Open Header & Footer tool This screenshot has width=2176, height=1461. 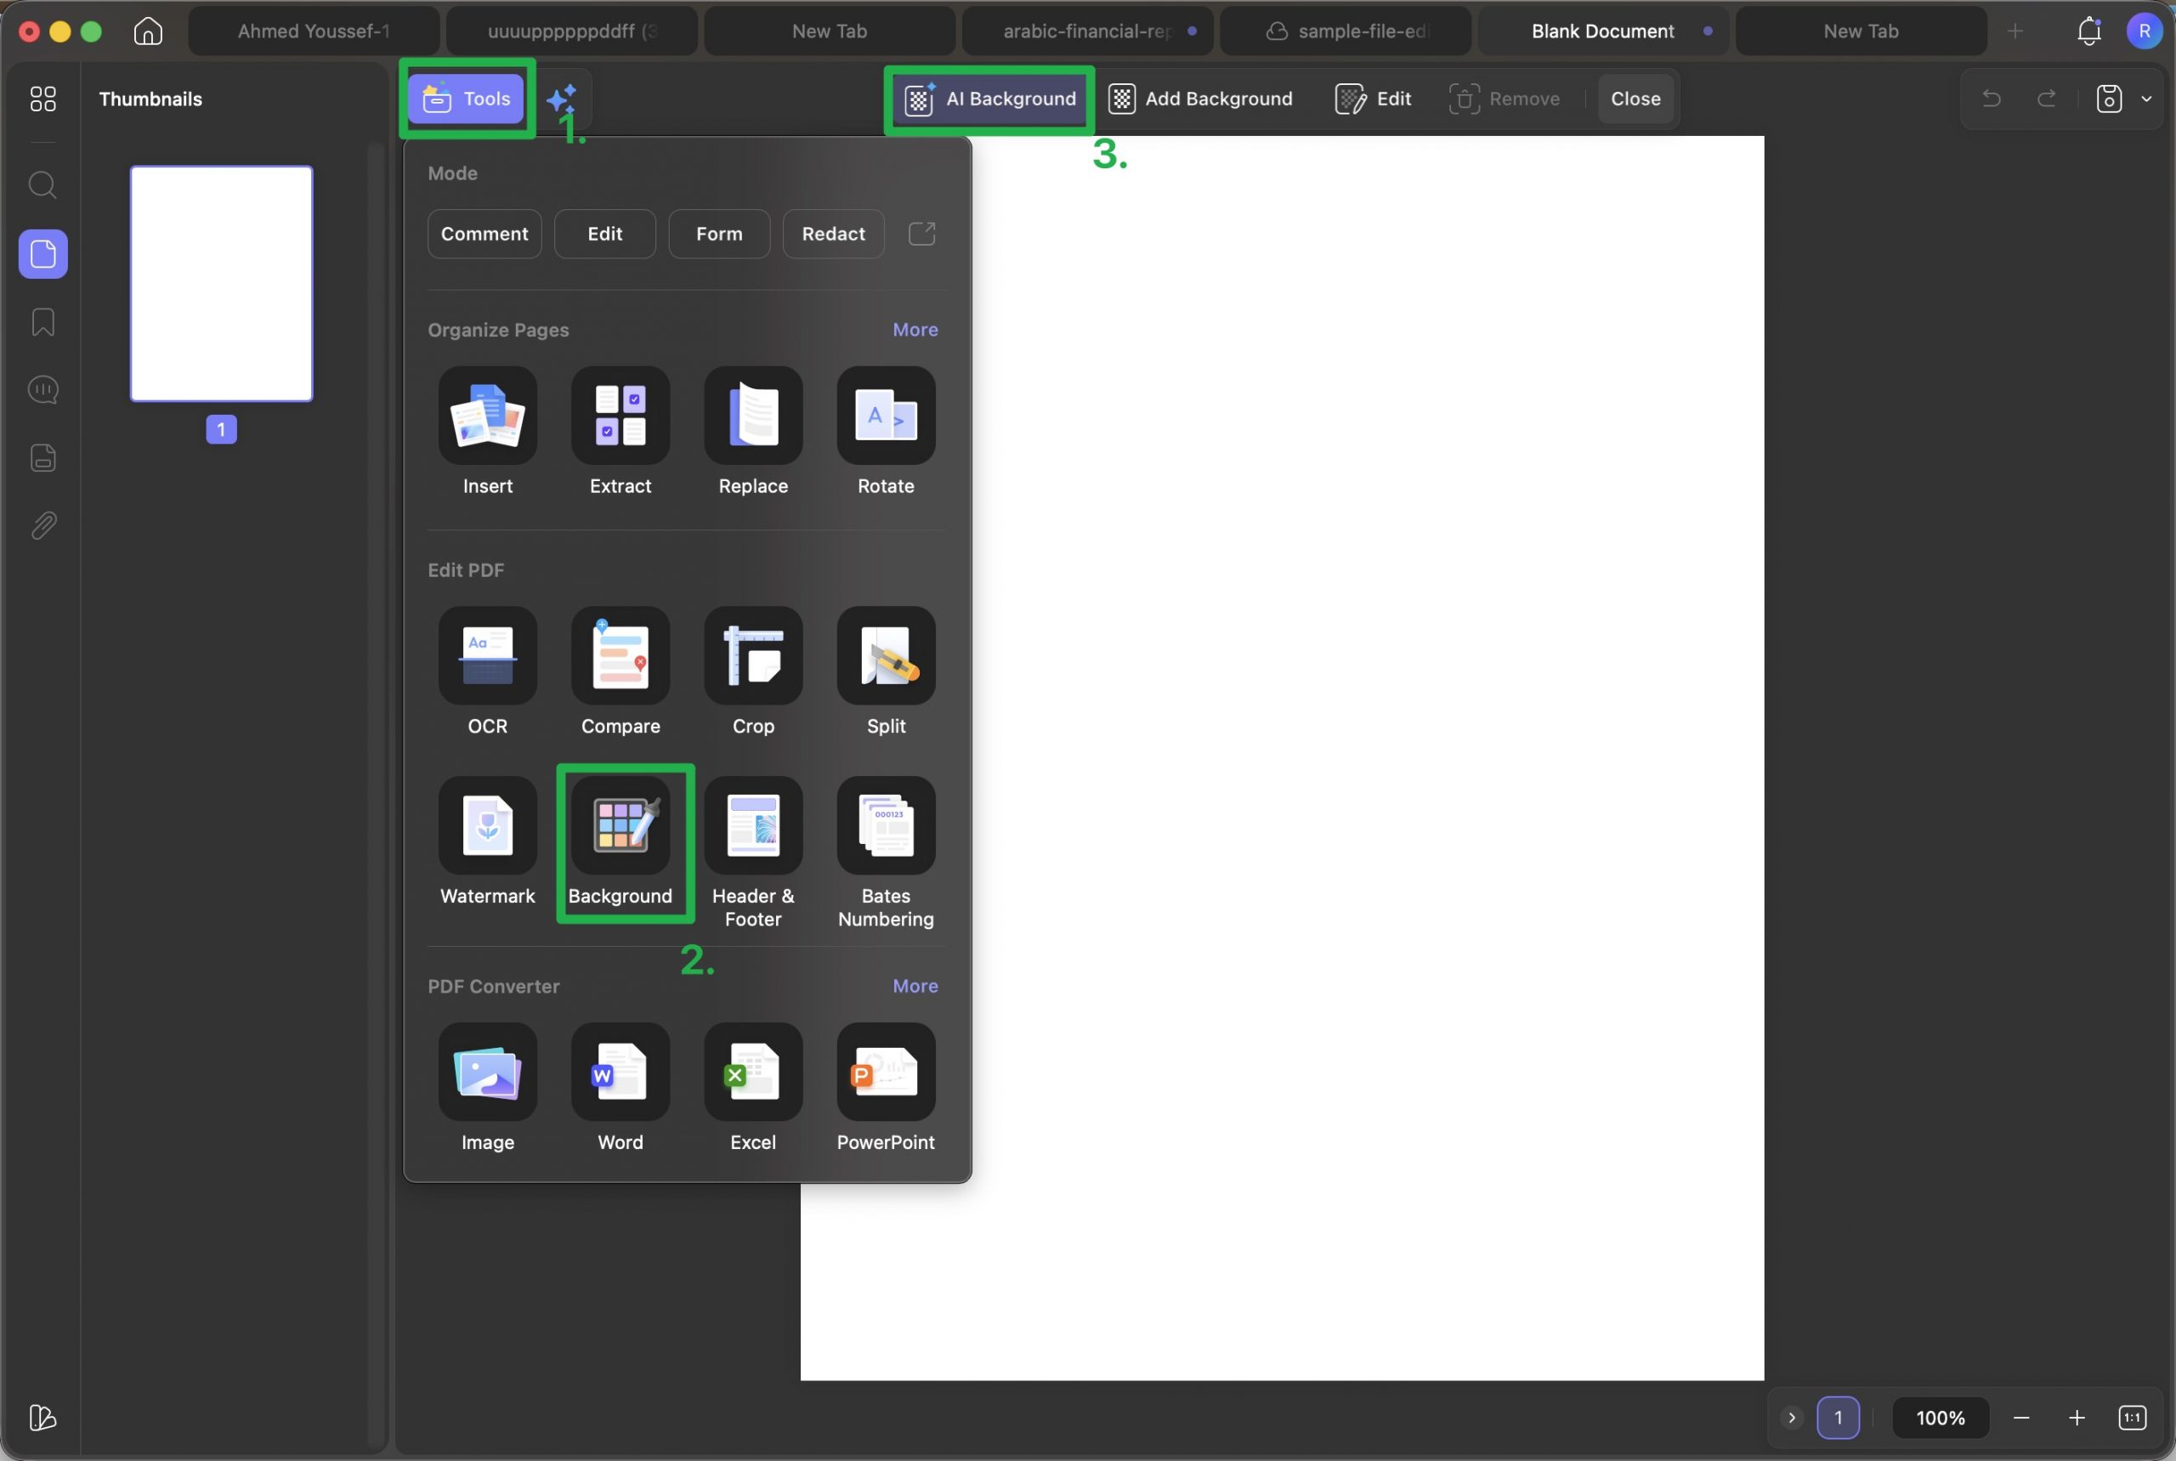pyautogui.click(x=753, y=852)
